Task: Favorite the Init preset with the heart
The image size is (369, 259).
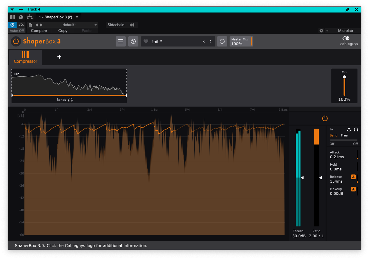Action: pos(146,41)
